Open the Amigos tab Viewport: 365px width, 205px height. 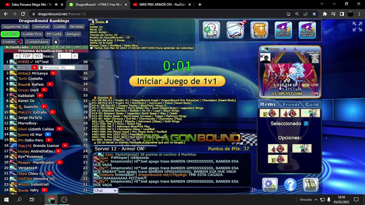tap(73, 34)
